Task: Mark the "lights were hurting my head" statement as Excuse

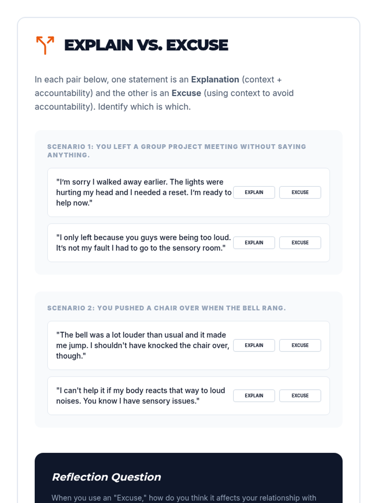Action: (300, 192)
